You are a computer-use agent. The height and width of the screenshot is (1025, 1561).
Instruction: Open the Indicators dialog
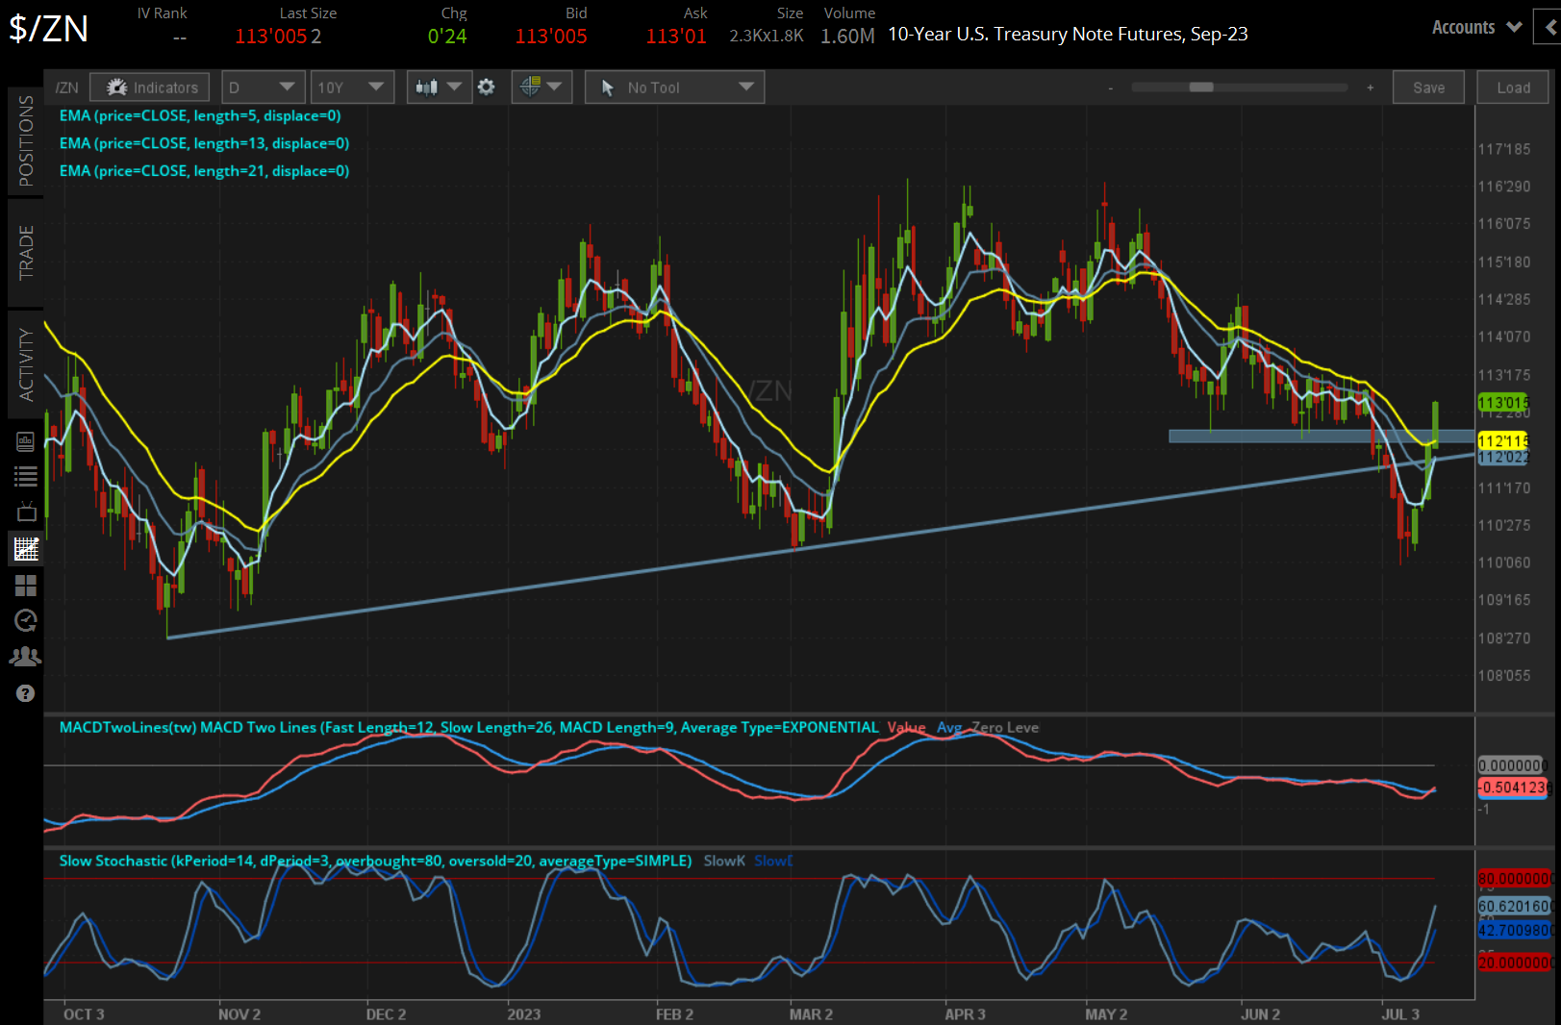(x=149, y=87)
